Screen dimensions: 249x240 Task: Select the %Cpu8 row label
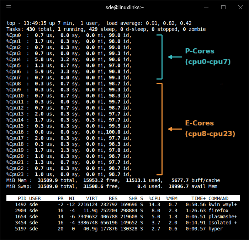pyautogui.click(x=14, y=84)
